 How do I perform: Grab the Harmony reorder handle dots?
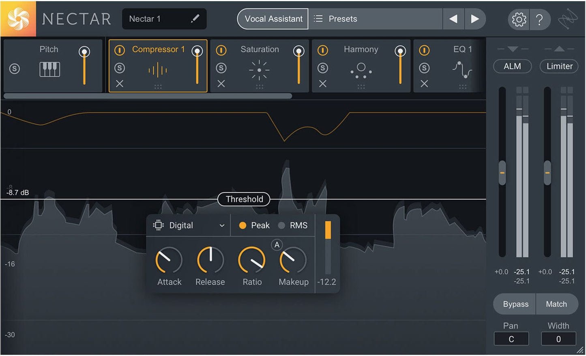click(361, 86)
